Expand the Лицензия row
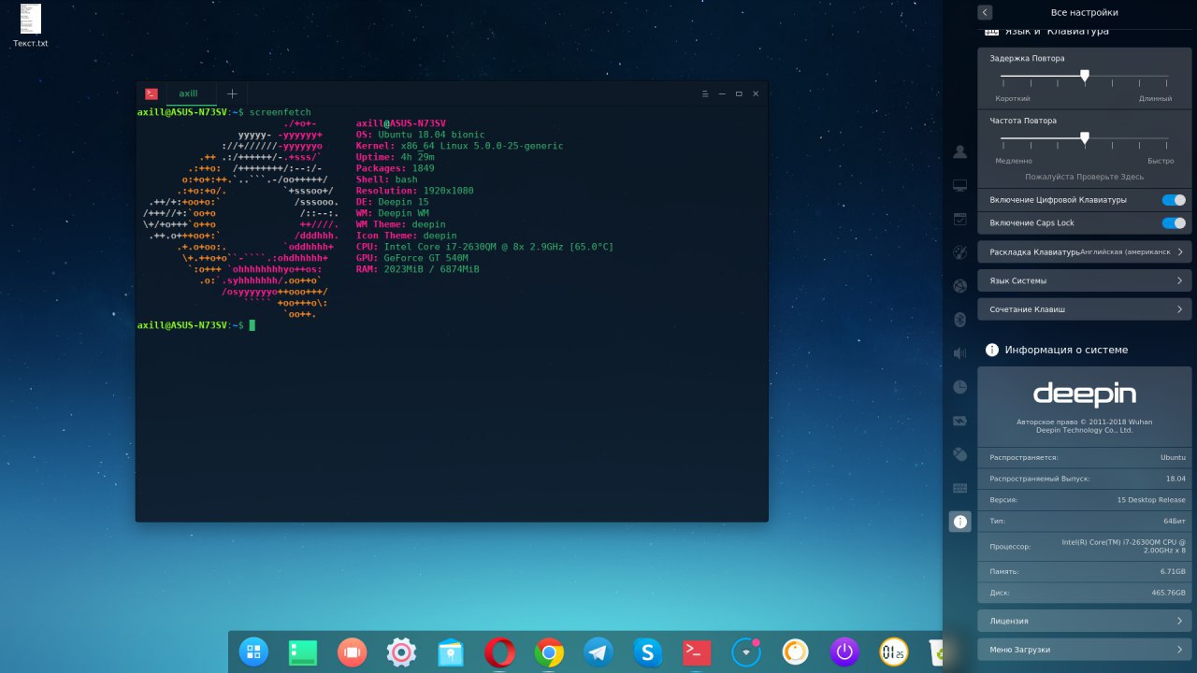Viewport: 1197px width, 673px height. pyautogui.click(x=1085, y=621)
